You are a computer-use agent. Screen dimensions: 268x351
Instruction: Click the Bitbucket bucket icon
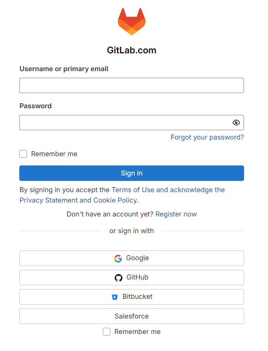tap(115, 297)
